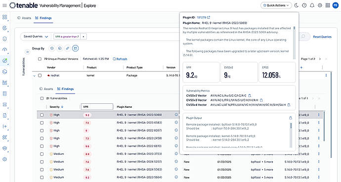Open the workspace apps grid icon

328,5
